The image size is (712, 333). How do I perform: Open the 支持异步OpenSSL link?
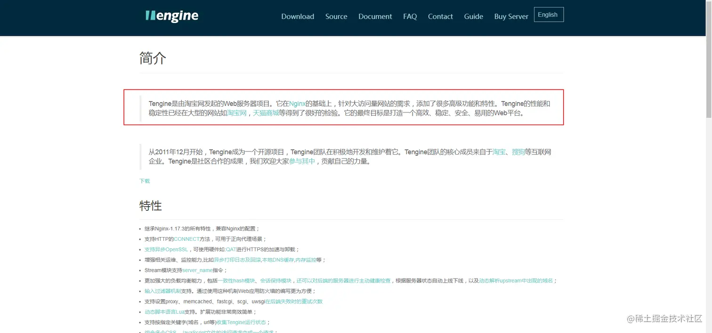pos(166,249)
